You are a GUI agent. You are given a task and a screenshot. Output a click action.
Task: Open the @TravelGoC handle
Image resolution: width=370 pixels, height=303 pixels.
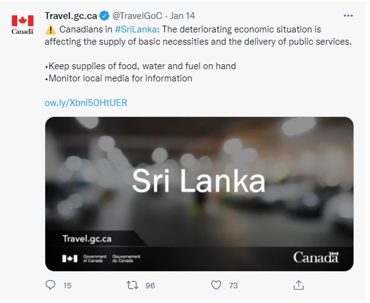click(137, 16)
